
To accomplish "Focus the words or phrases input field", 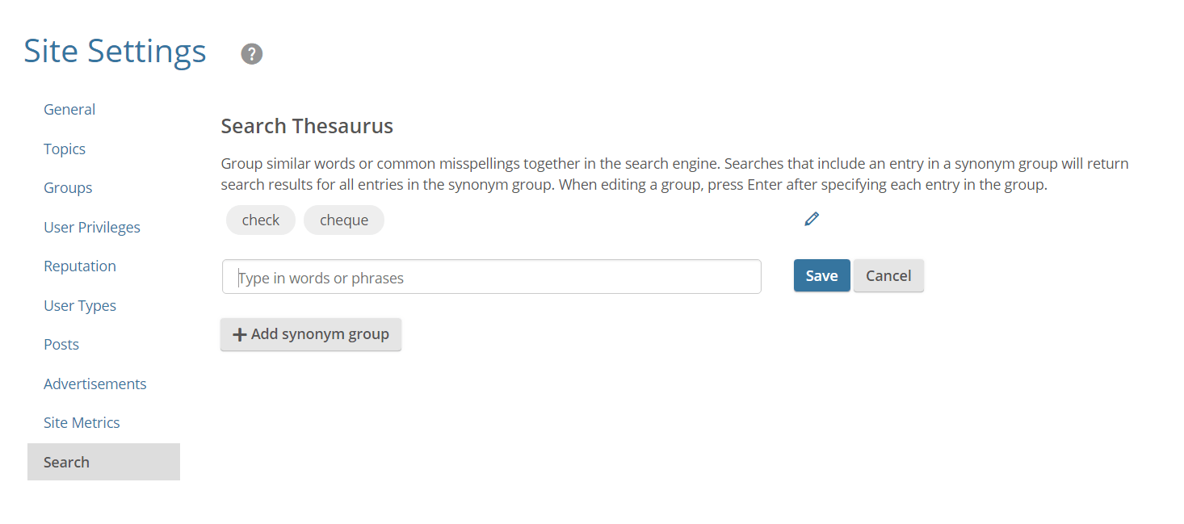I will [491, 276].
